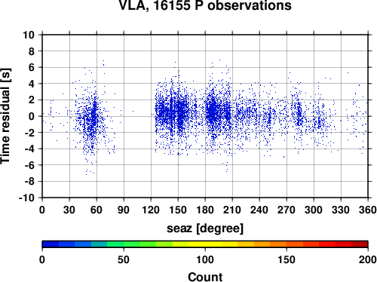Image resolution: width=377 pixels, height=282 pixels.
Task: Click the plot title VLA 16155 P observations
Action: point(205,5)
